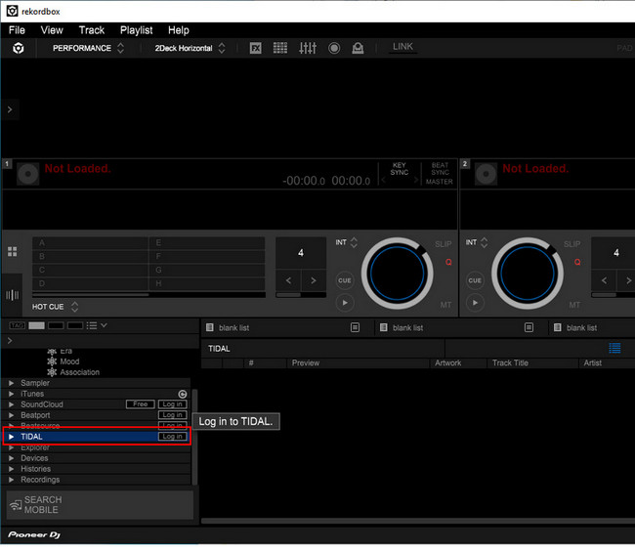Show the sampler grid panel icon
Viewport: 635px width, 551px height.
280,48
